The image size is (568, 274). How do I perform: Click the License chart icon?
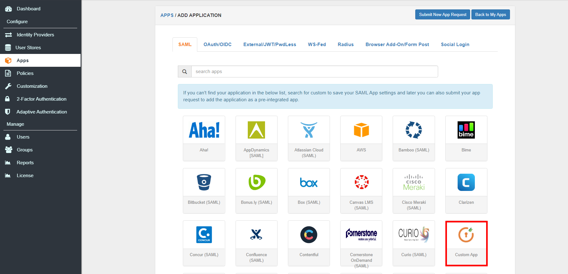[8, 176]
